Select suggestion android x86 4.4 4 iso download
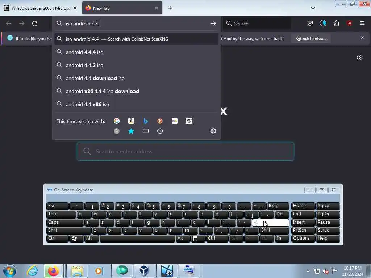The width and height of the screenshot is (371, 278). click(x=136, y=91)
